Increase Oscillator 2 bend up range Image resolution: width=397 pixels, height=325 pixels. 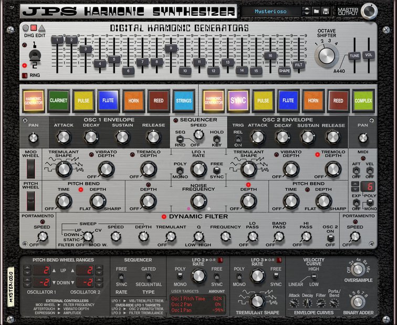(99, 268)
